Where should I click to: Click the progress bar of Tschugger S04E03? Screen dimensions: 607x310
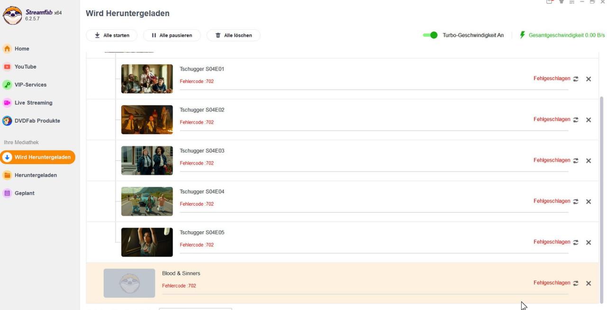[374, 171]
